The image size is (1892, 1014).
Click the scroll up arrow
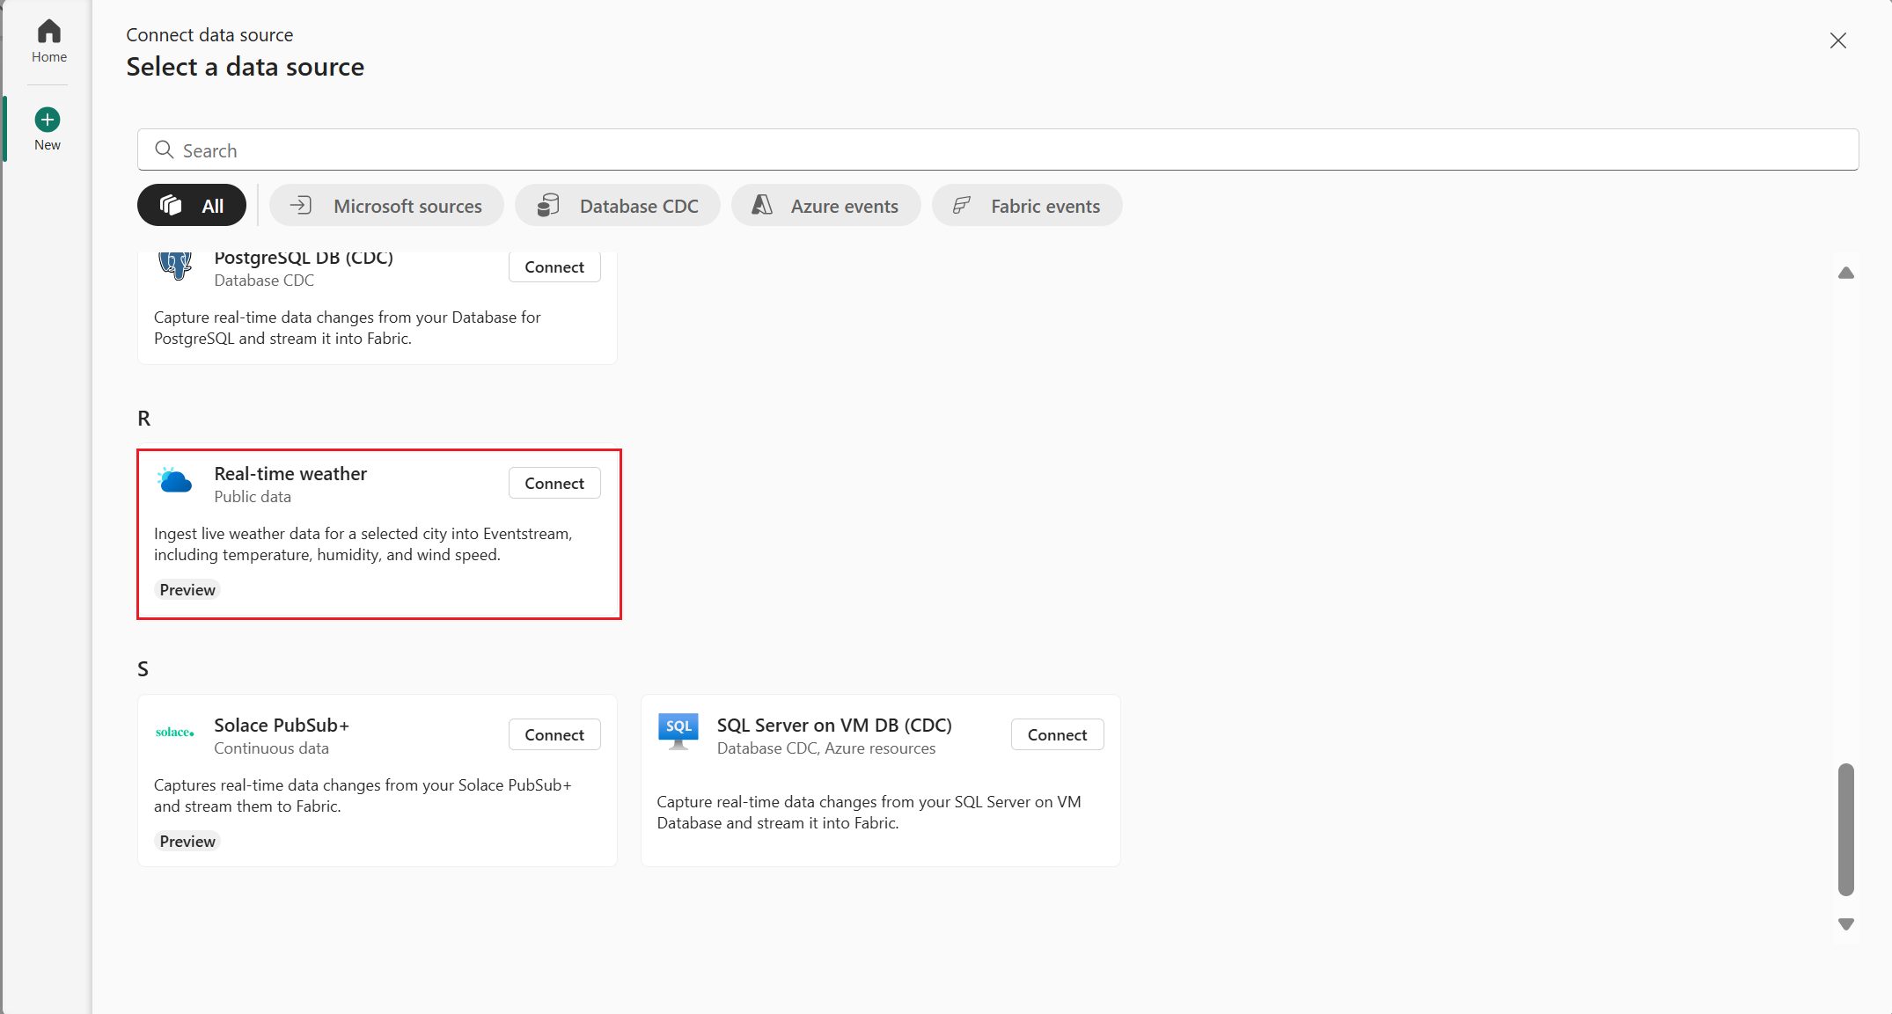[x=1845, y=274]
